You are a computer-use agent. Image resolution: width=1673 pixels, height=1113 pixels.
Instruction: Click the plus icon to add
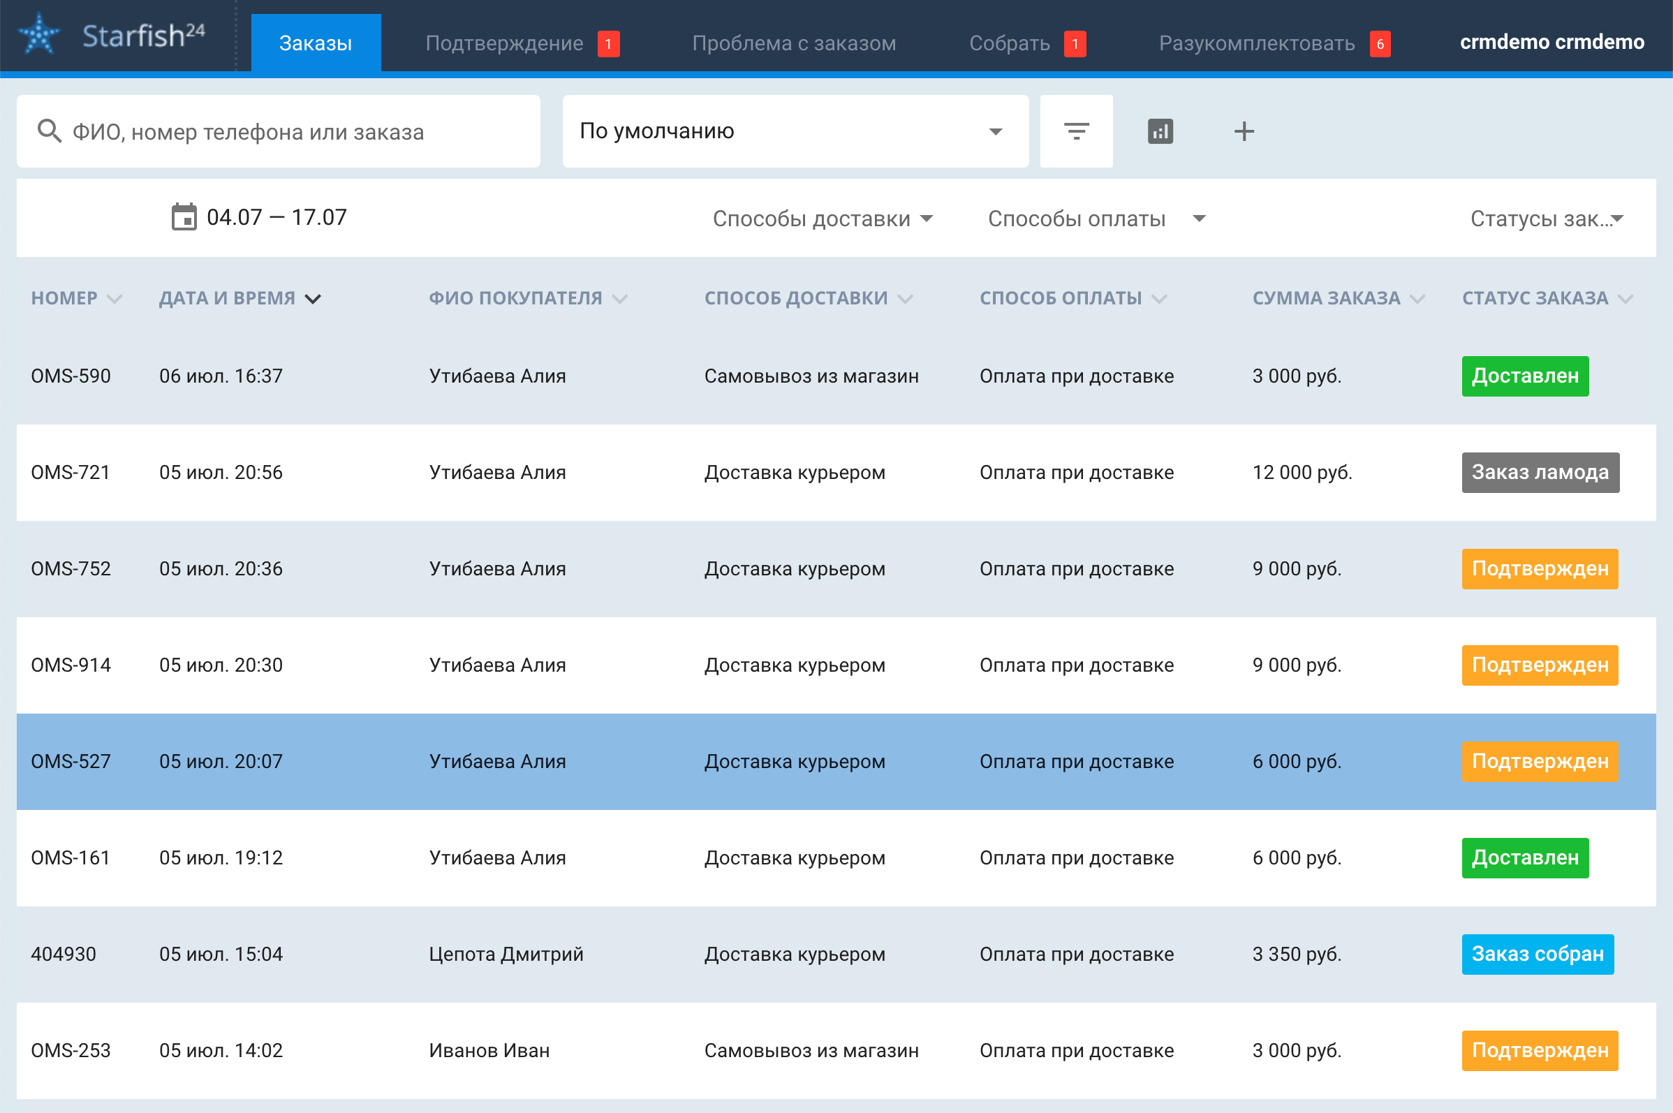pos(1243,131)
